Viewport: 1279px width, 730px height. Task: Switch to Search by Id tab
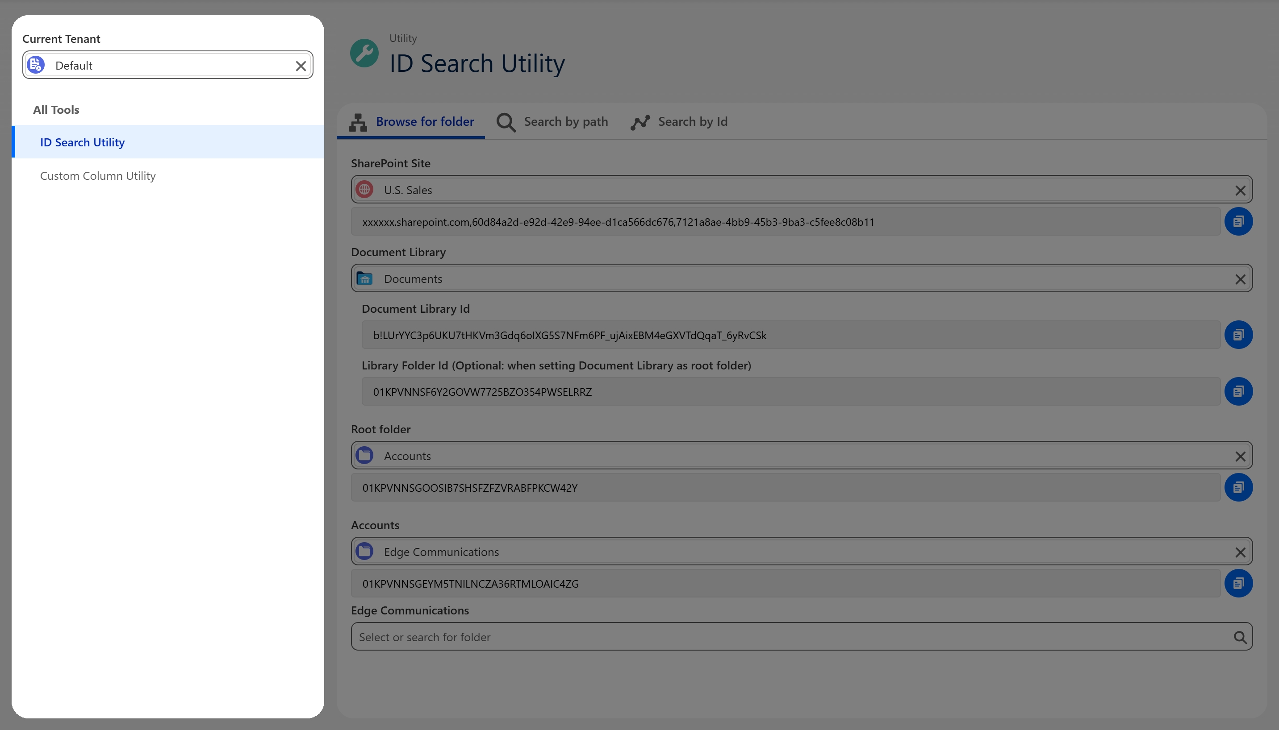679,121
